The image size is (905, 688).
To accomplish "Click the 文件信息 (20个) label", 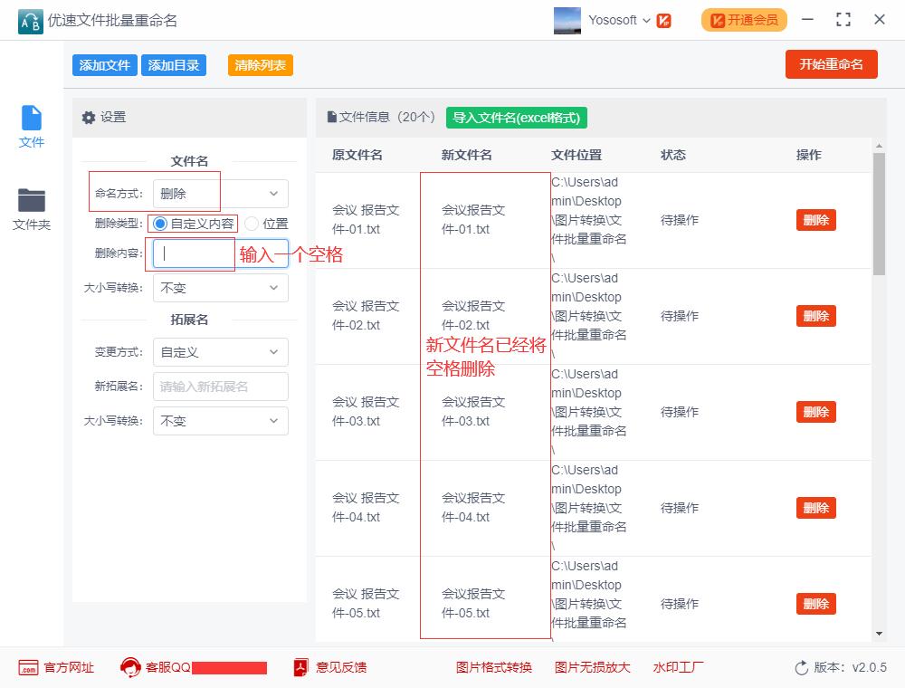I will (x=386, y=117).
